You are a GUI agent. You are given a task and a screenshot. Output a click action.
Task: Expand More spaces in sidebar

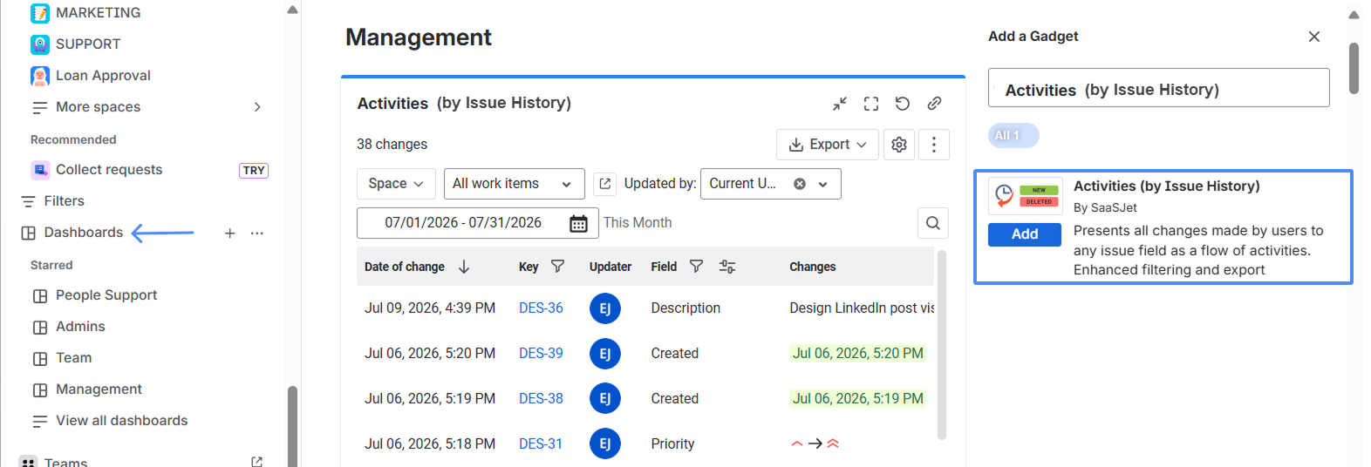pos(257,107)
